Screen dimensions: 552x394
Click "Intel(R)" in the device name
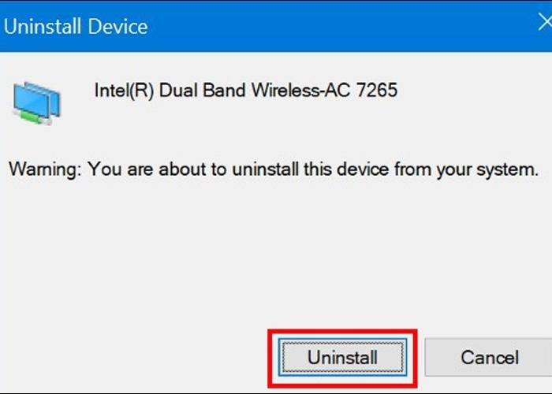click(124, 91)
